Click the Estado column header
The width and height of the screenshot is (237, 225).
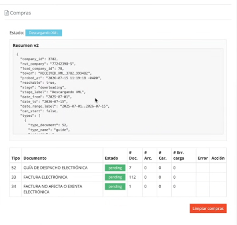click(112, 158)
